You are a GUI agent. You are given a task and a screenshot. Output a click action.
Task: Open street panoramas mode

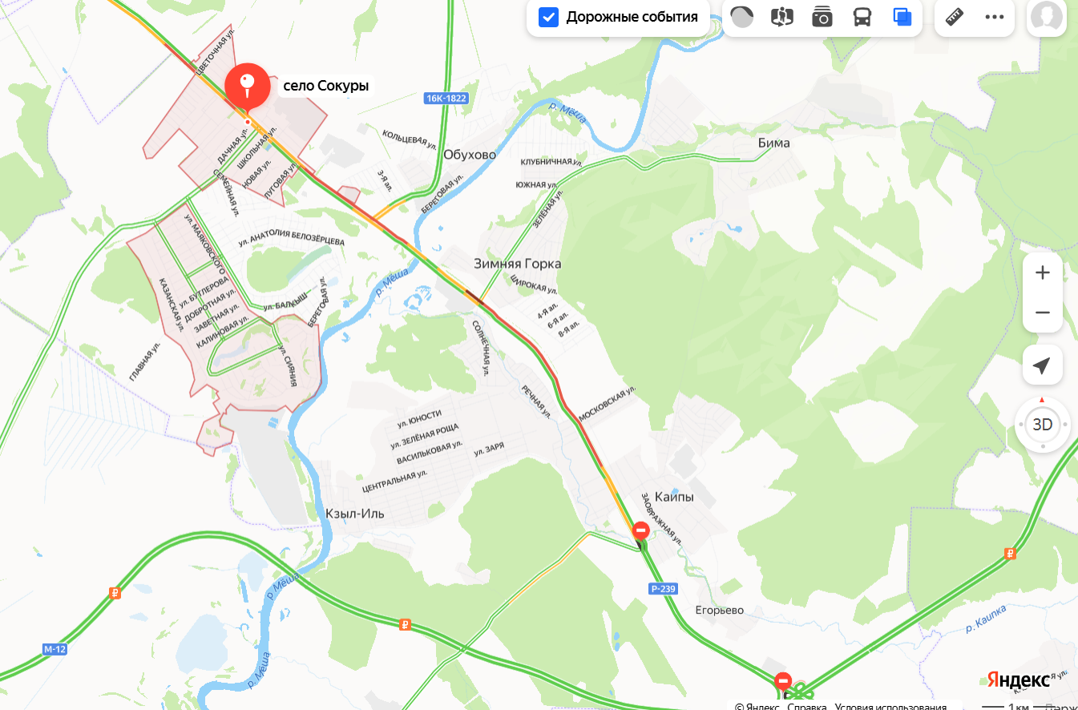tap(781, 17)
